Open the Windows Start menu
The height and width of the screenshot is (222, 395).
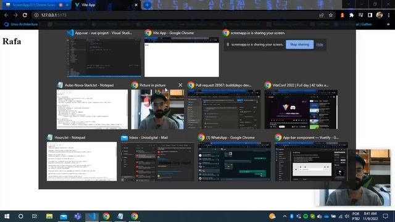pyautogui.click(x=7, y=216)
